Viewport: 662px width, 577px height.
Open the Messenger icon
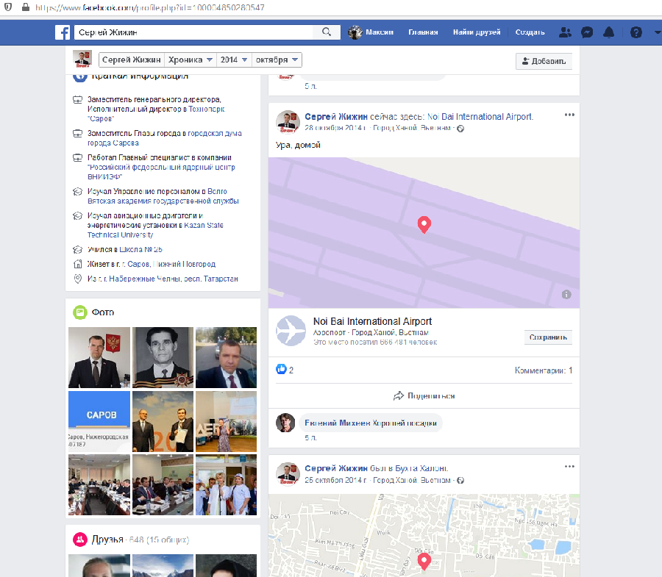[587, 32]
